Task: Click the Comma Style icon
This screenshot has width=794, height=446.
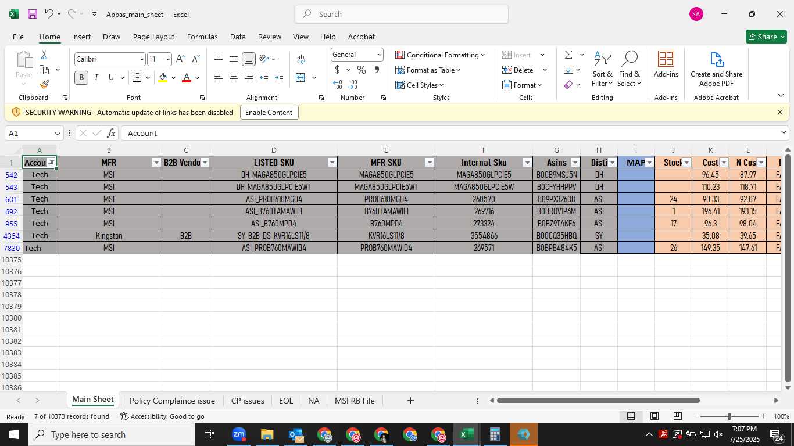Action: [377, 70]
